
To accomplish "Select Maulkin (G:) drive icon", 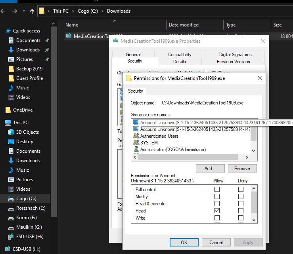I will click(x=11, y=227).
